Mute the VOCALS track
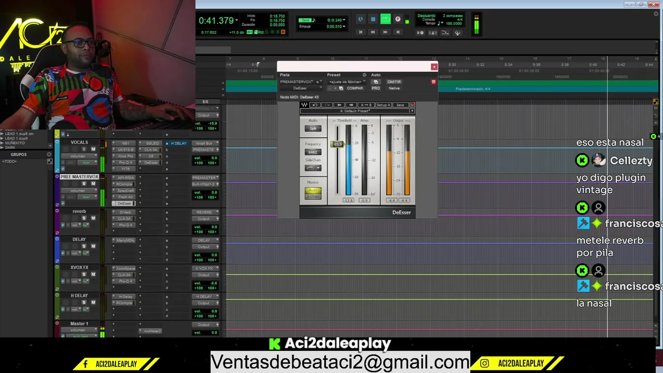663x373 pixels. click(x=93, y=149)
